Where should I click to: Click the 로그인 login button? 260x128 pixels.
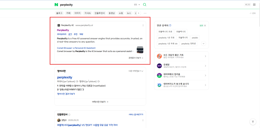coord(247,5)
